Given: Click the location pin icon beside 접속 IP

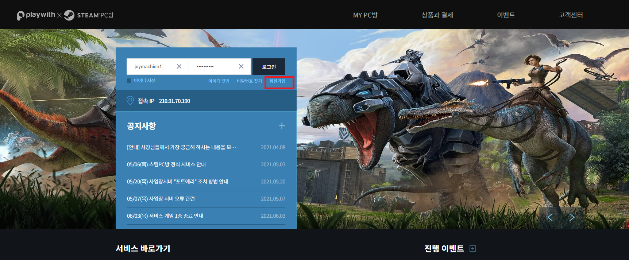Looking at the screenshot, I should point(130,101).
